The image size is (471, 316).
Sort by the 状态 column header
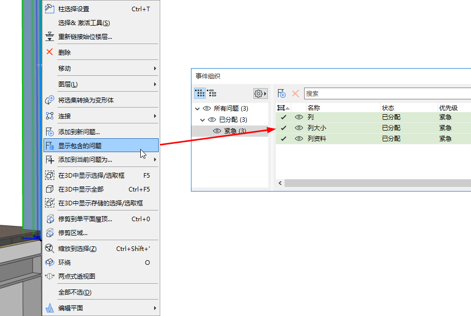(409, 108)
